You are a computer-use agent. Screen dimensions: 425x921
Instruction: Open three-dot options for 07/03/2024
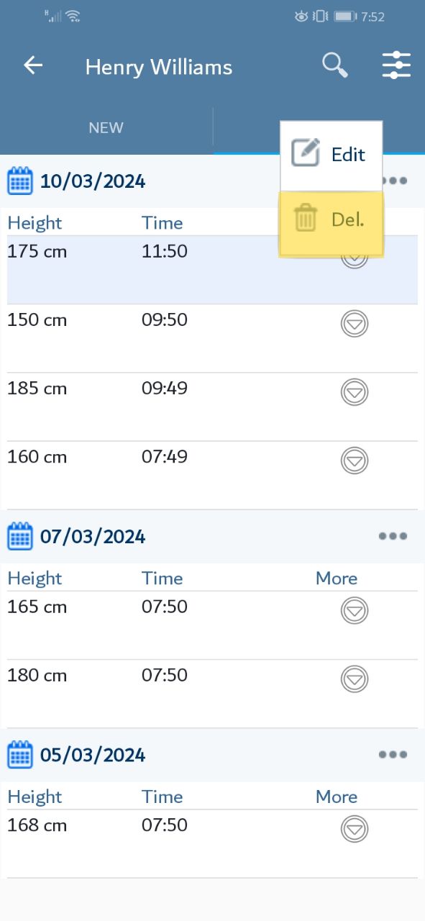click(393, 536)
